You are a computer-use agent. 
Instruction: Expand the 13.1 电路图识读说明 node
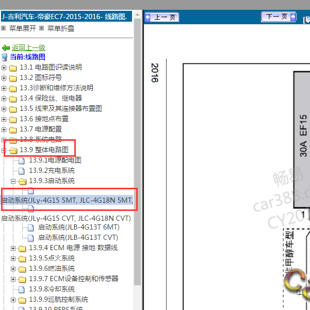click(4, 68)
